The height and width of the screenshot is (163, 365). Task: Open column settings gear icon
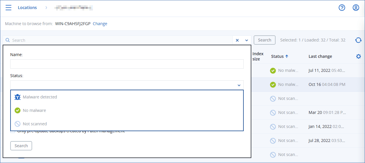[x=359, y=56]
